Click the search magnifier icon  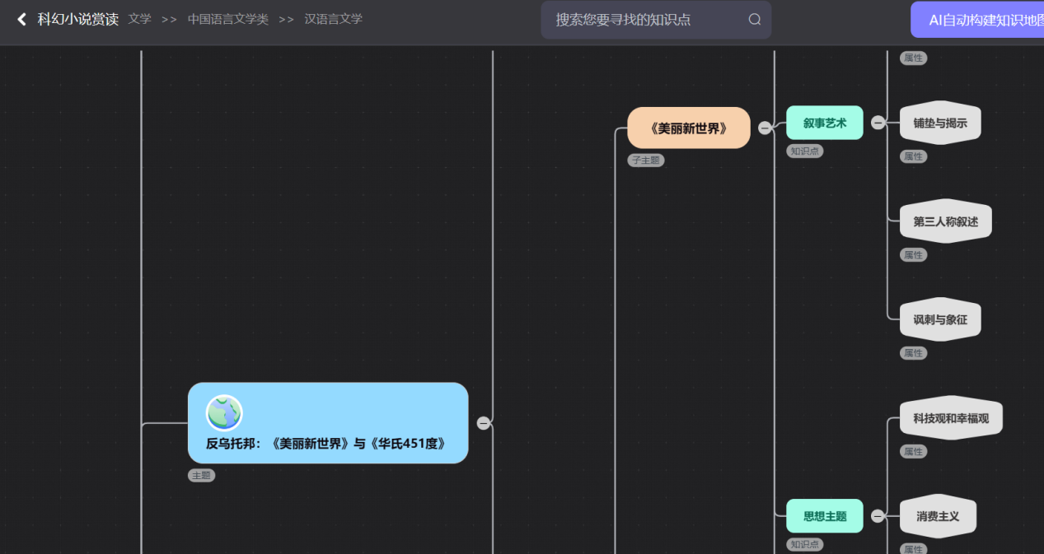754,20
